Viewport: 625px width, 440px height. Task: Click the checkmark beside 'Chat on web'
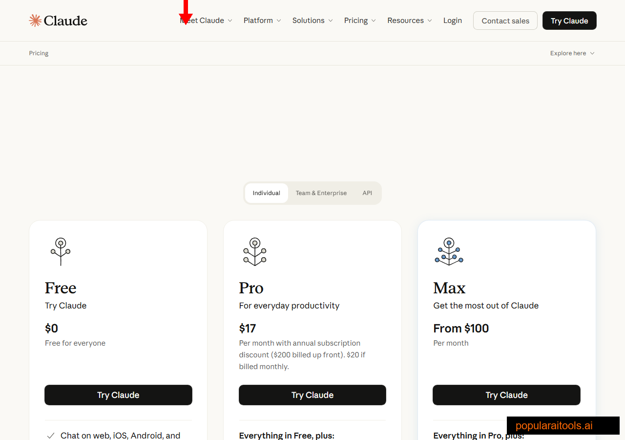tap(50, 435)
